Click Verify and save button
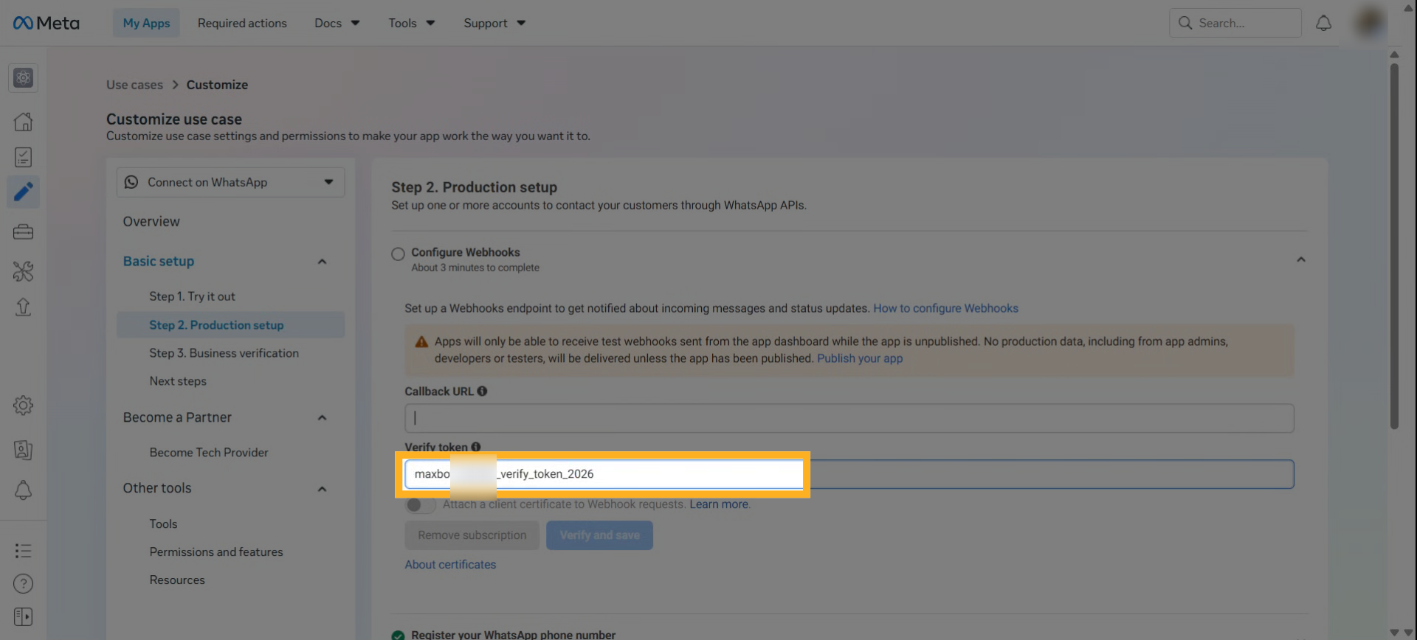This screenshot has height=640, width=1417. 599,535
